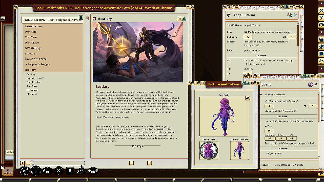Toggle the lock on the book index
This screenshot has height=182, width=324.
click(81, 17)
